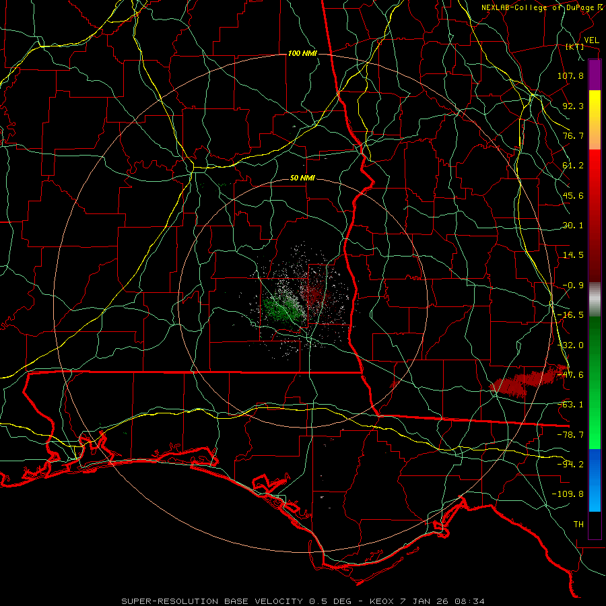Select the -47.6 legend value
606x606 pixels.
[570, 375]
